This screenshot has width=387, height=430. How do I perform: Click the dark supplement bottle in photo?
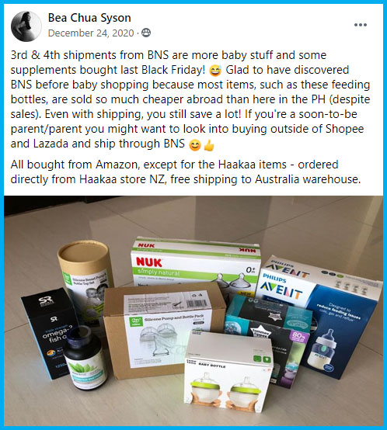85,359
